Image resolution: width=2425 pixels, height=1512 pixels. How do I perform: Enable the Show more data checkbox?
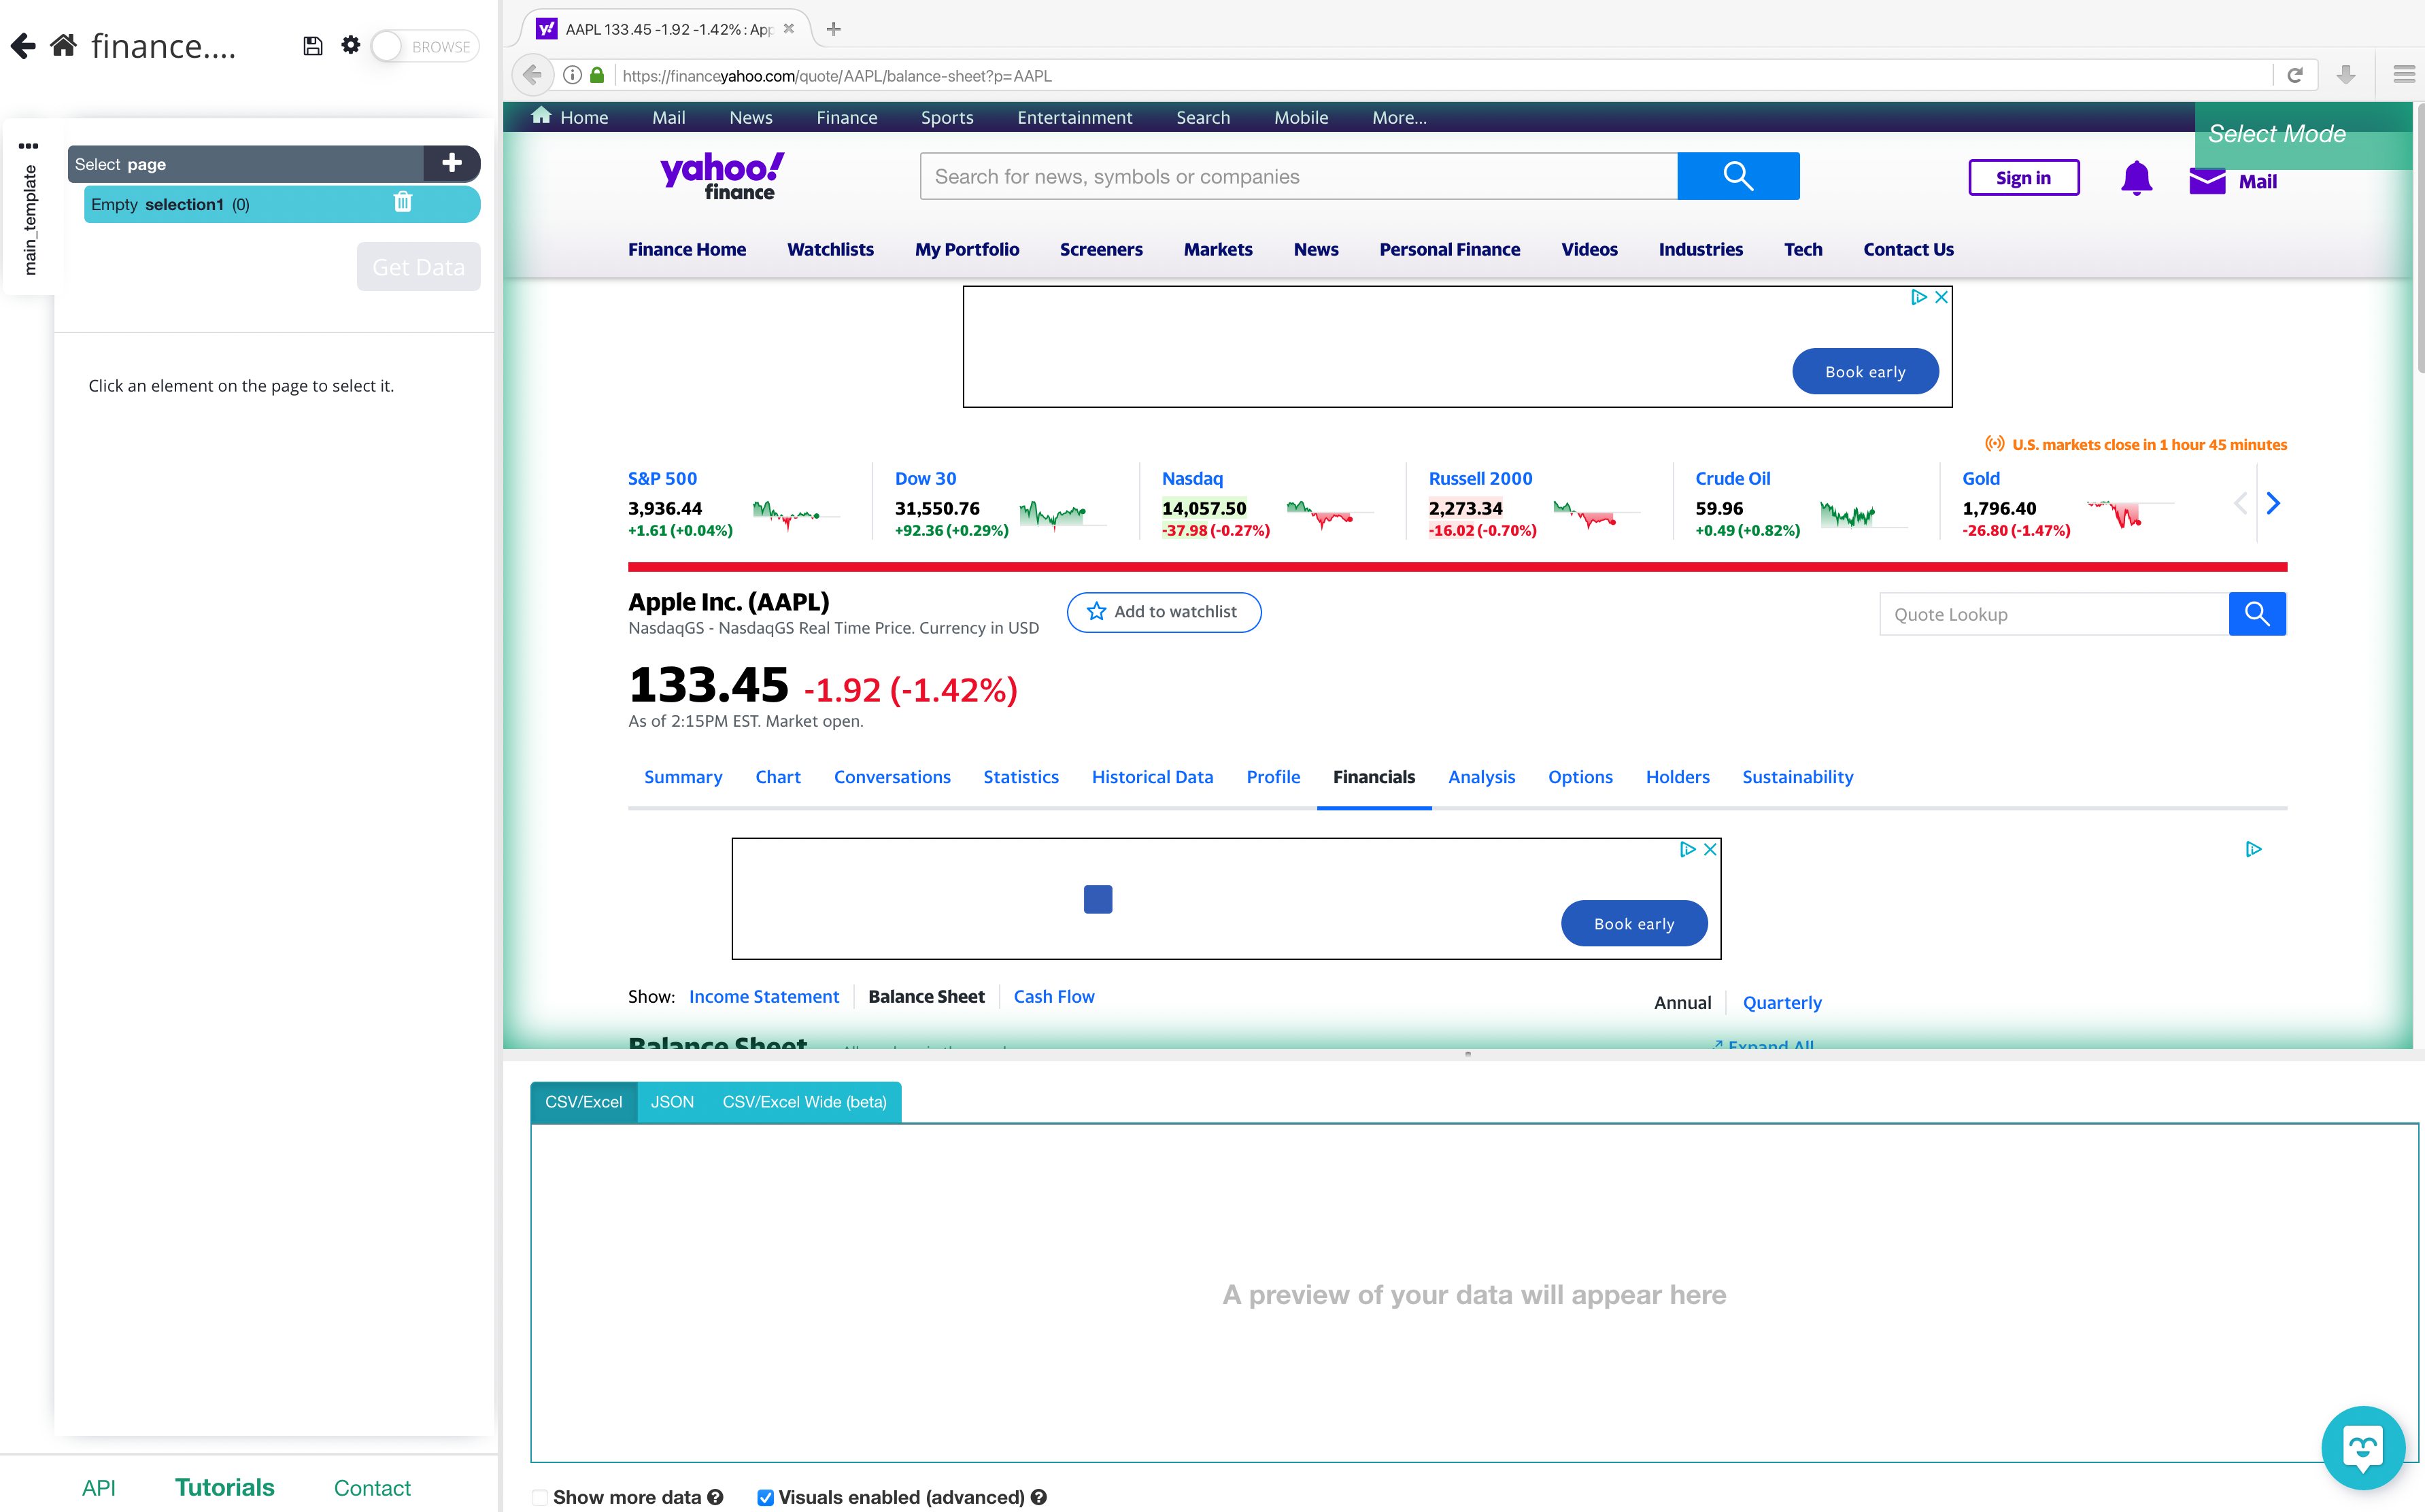tap(540, 1497)
